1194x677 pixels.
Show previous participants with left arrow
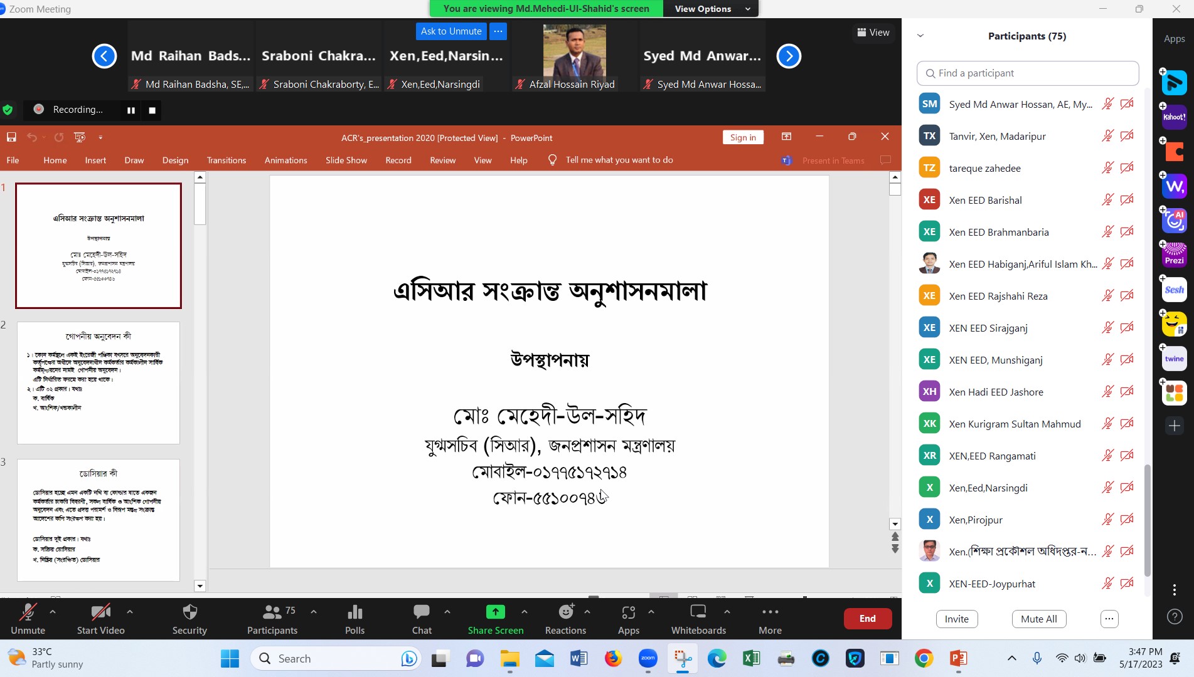[x=104, y=56]
